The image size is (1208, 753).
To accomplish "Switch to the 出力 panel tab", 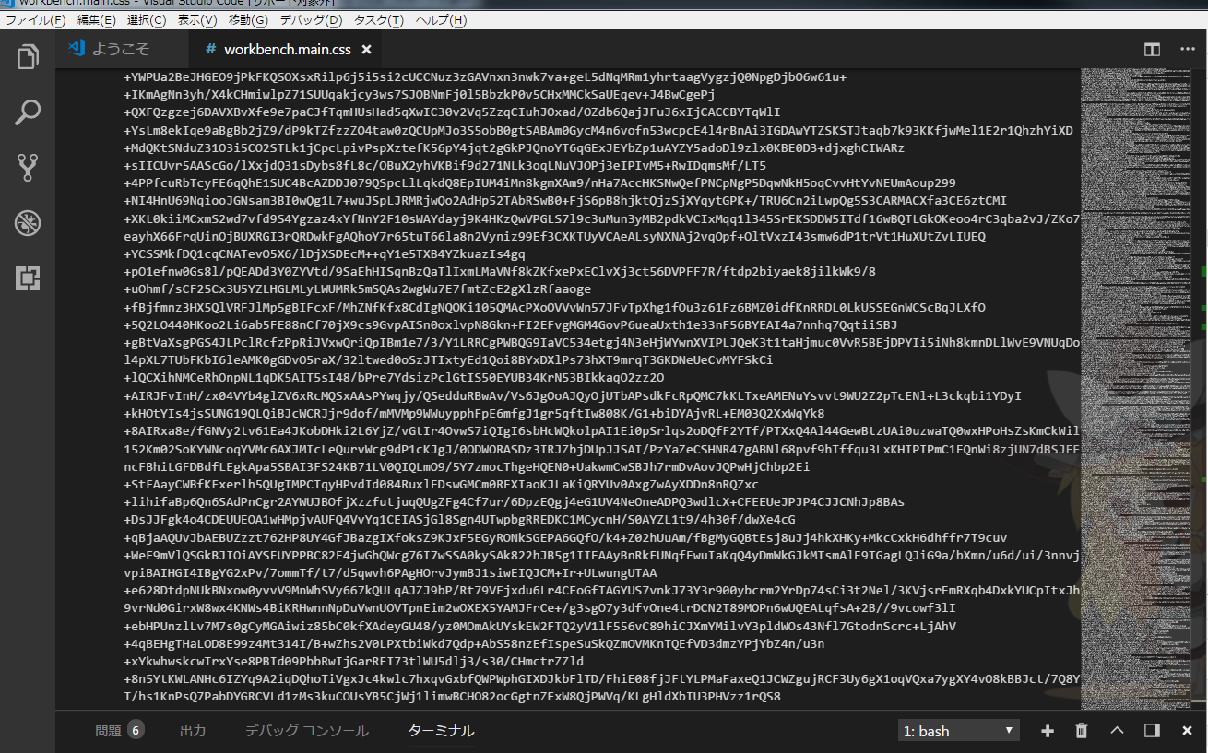I will tap(193, 731).
